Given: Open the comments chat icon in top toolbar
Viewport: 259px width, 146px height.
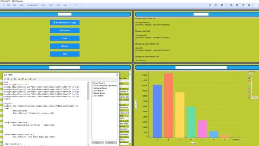Looking at the screenshot, I should [231, 5].
